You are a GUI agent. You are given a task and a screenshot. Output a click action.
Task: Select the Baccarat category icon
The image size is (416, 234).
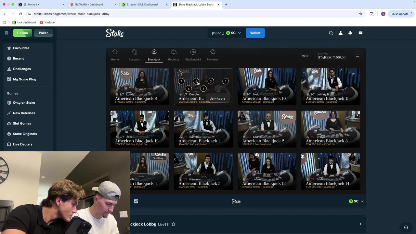(135, 55)
